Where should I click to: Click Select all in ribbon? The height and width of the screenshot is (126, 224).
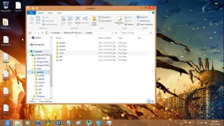click(142, 17)
